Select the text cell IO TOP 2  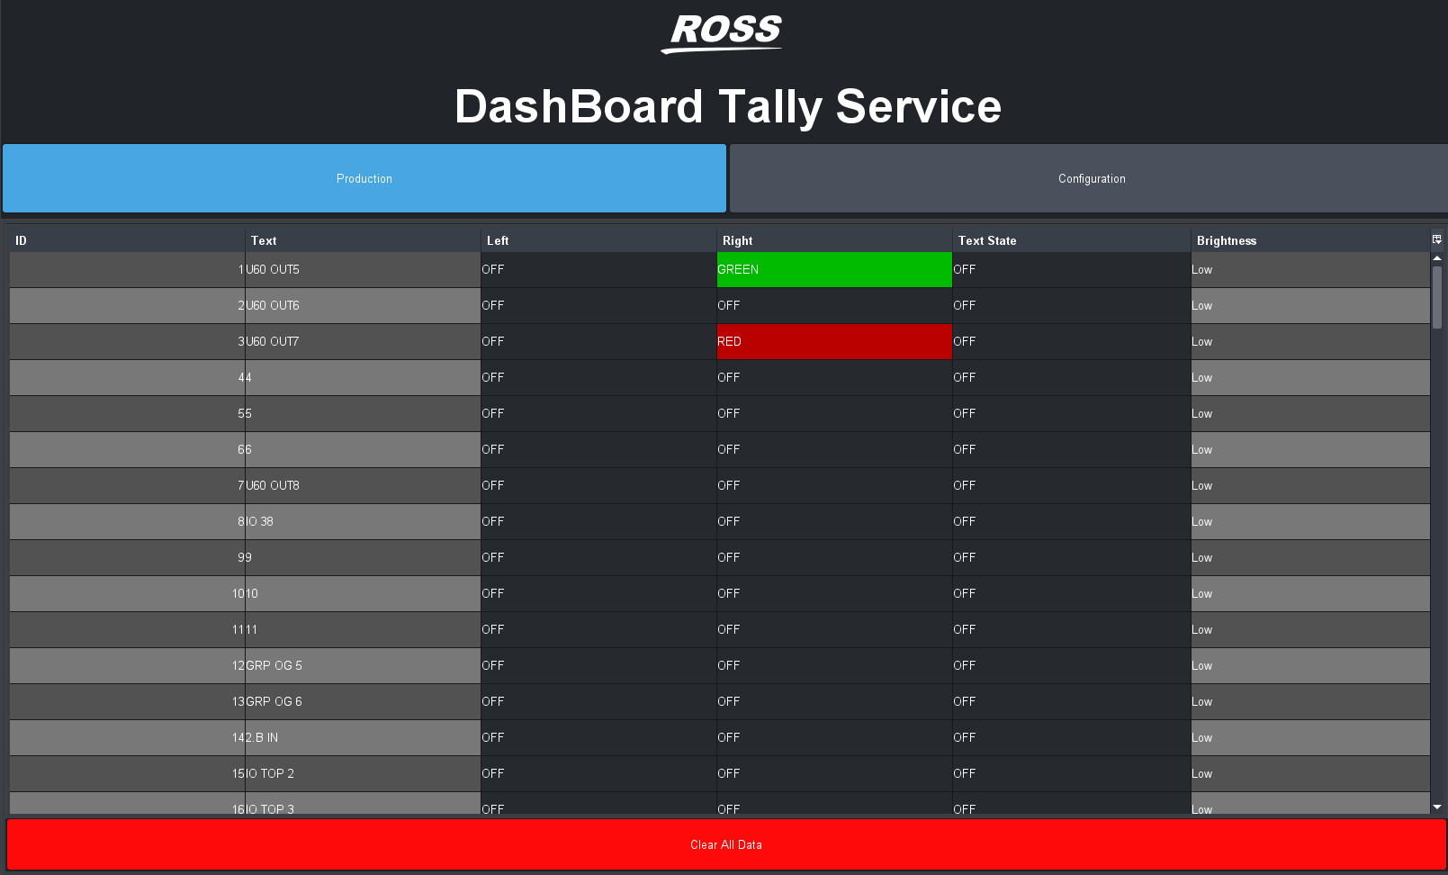pyautogui.click(x=363, y=774)
